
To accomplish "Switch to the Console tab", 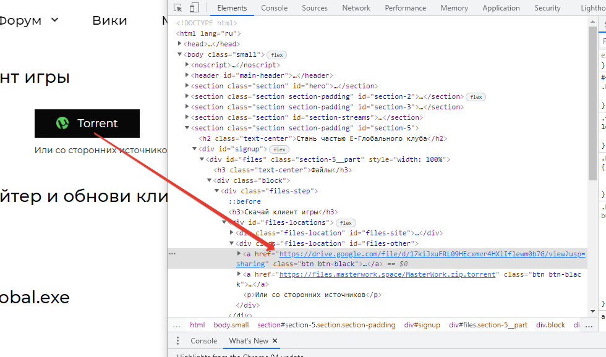I will pos(275,7).
